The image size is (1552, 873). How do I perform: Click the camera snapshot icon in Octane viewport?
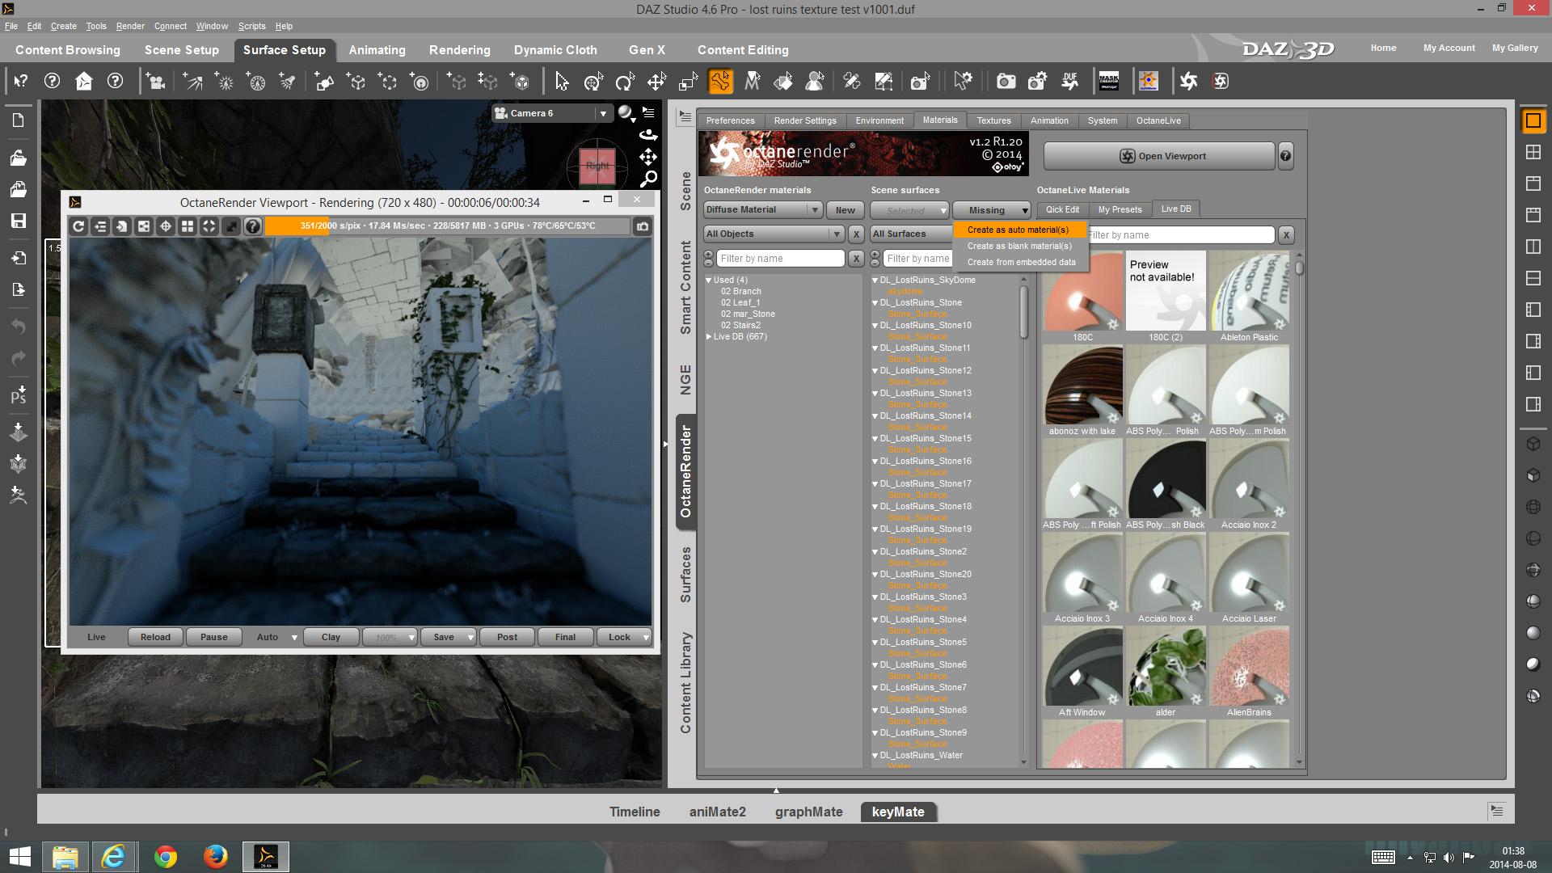pos(643,226)
